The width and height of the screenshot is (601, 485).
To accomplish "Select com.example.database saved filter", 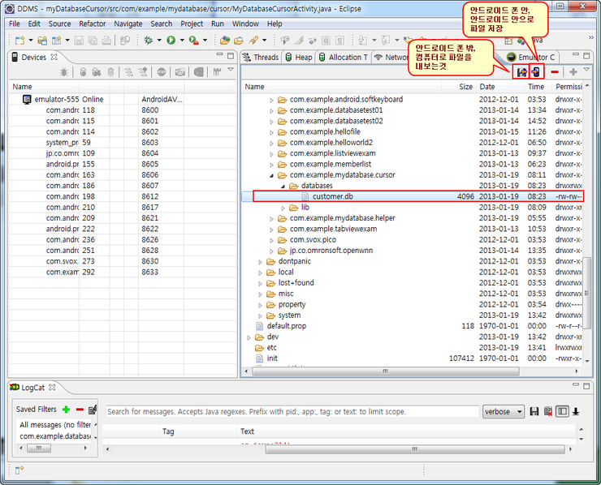I will (55, 436).
